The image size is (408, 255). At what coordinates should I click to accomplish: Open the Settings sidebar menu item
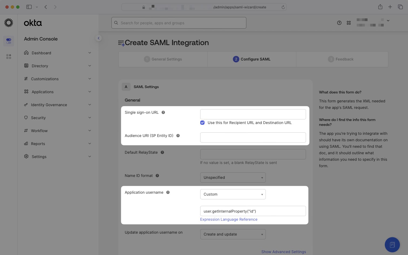(x=58, y=157)
